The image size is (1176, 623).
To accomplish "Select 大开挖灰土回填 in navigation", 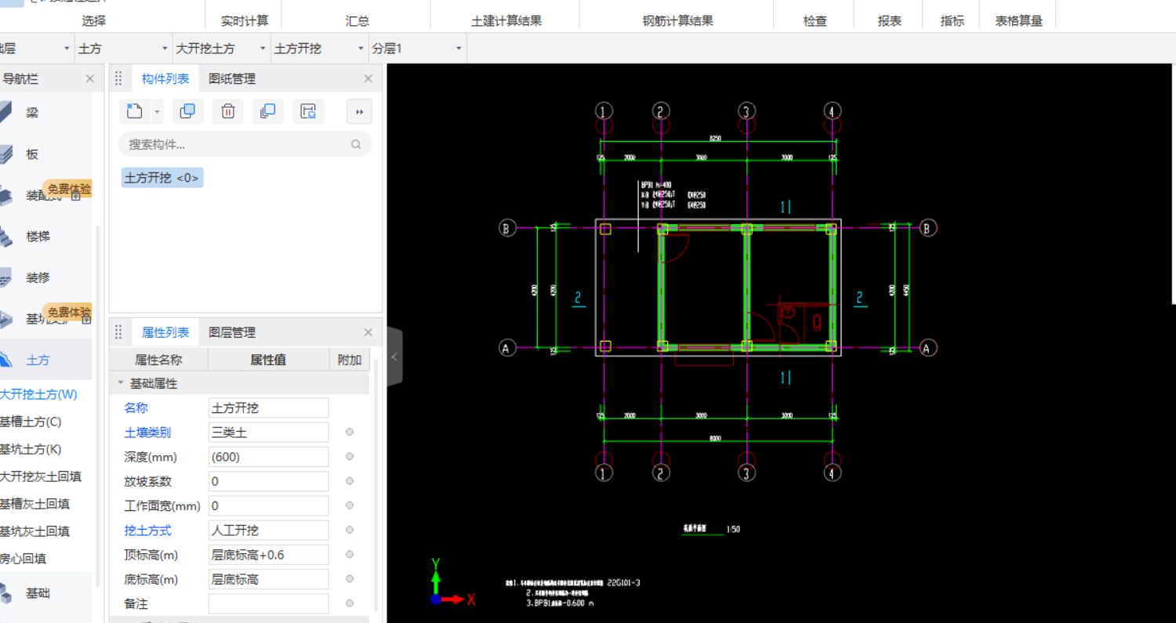I will (x=40, y=476).
